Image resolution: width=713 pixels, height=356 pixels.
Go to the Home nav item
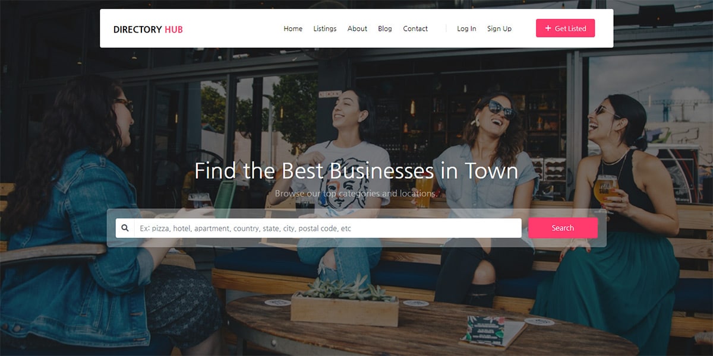click(293, 28)
